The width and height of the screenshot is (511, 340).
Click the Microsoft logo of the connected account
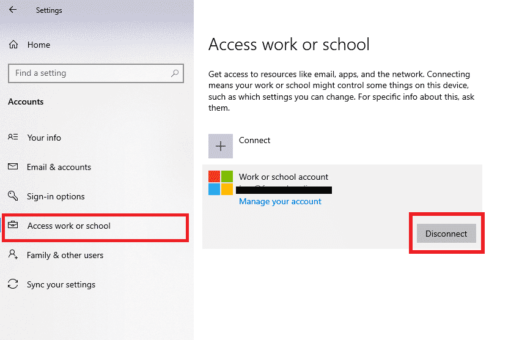[x=220, y=183]
